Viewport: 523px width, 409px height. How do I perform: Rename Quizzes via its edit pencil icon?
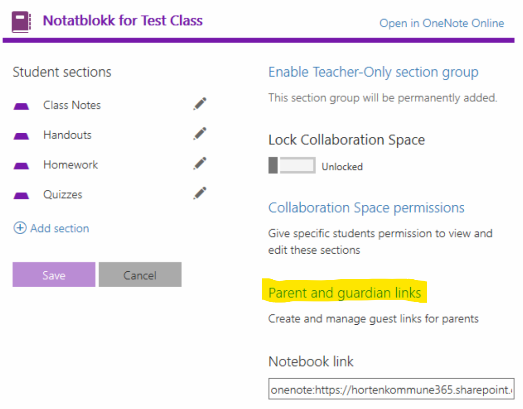pos(199,193)
